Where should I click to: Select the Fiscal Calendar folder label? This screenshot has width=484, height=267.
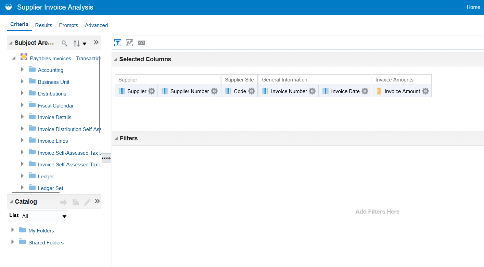pos(56,106)
